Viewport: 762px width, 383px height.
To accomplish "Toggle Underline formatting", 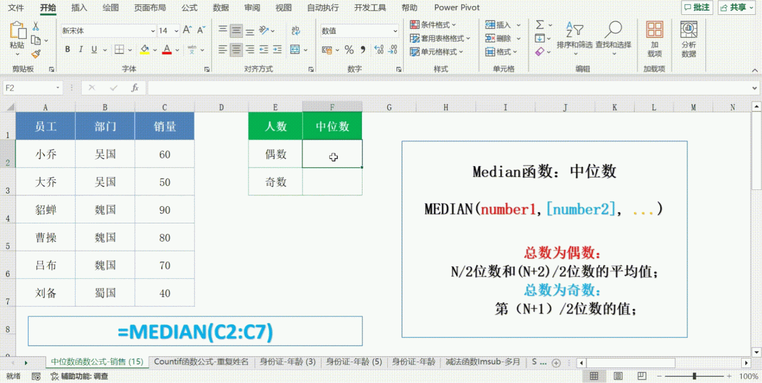I will coord(94,49).
